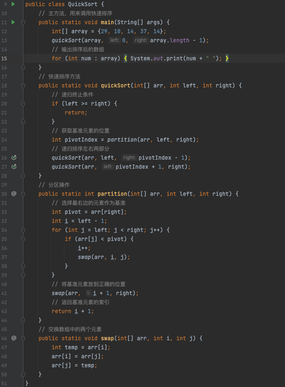The image size is (285, 387).
Task: Click the @ gutter marker beside swap method
Action: coord(14,338)
